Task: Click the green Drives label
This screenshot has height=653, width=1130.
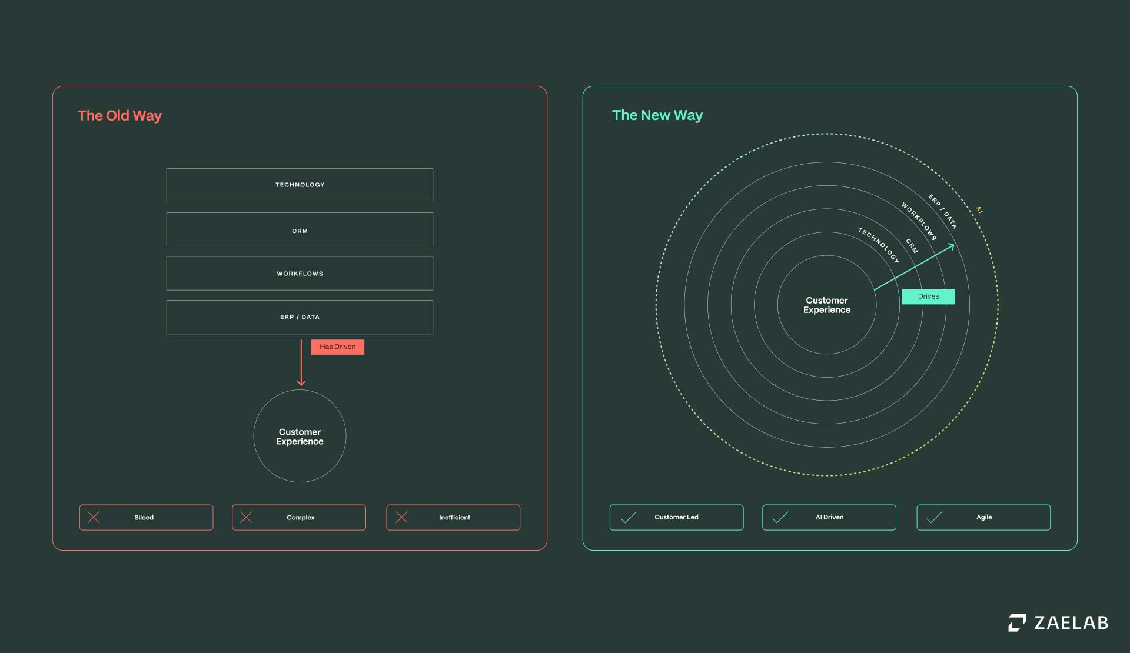Action: pyautogui.click(x=928, y=296)
